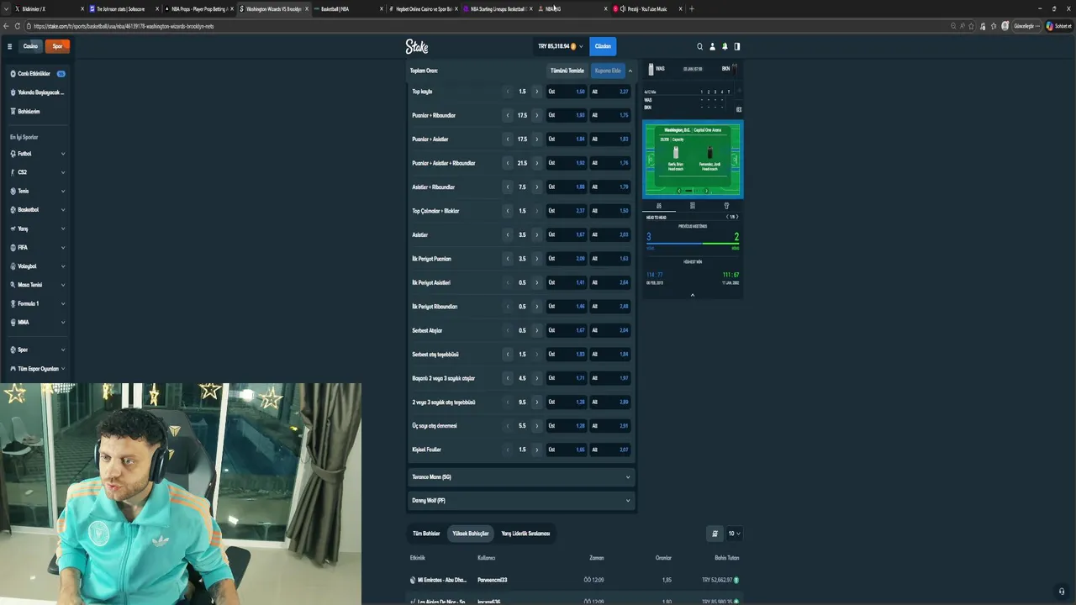
Task: Open the notifications bell icon
Action: coord(725,46)
